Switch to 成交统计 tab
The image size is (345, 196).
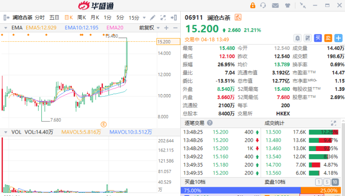coord(274,123)
